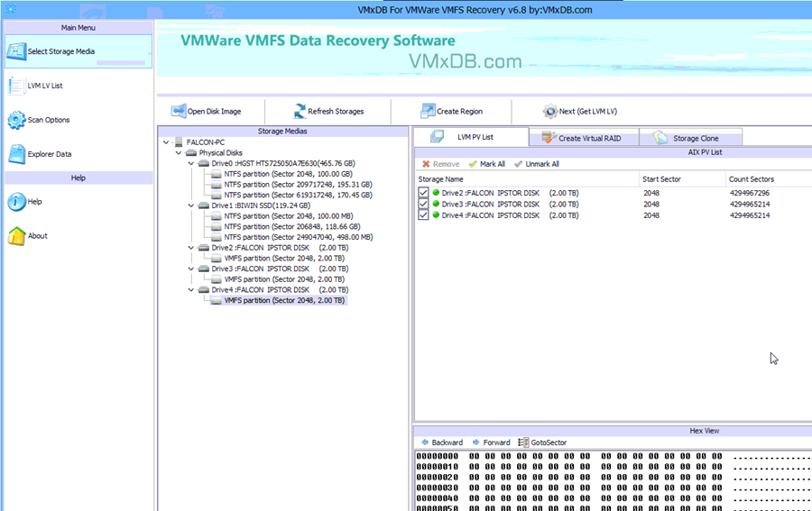Uncheck the Drive4 FALCON IPSTOR DISK checkbox
The height and width of the screenshot is (511, 812).
423,215
